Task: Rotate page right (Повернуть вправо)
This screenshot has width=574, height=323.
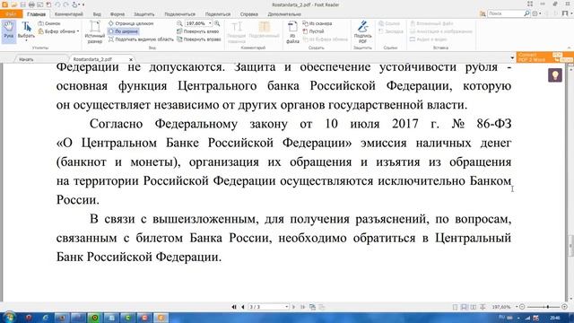Action: 199,39
